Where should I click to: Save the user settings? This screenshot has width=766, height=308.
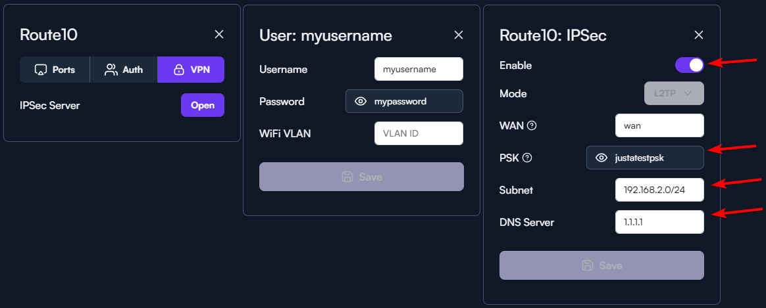coord(361,177)
